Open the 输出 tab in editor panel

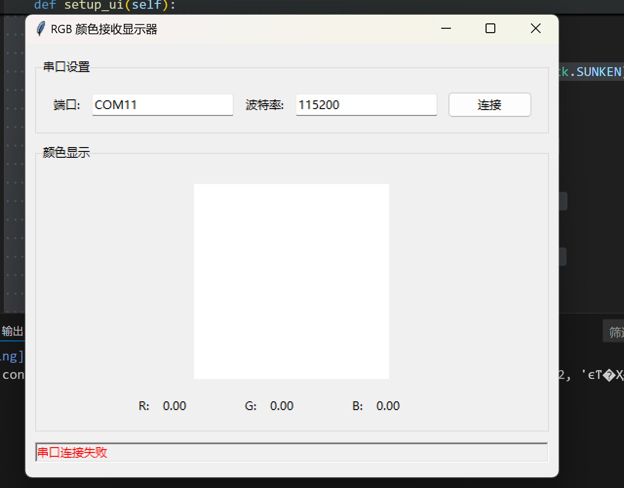(x=12, y=331)
